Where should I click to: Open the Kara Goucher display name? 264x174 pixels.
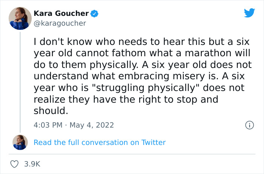61,14
